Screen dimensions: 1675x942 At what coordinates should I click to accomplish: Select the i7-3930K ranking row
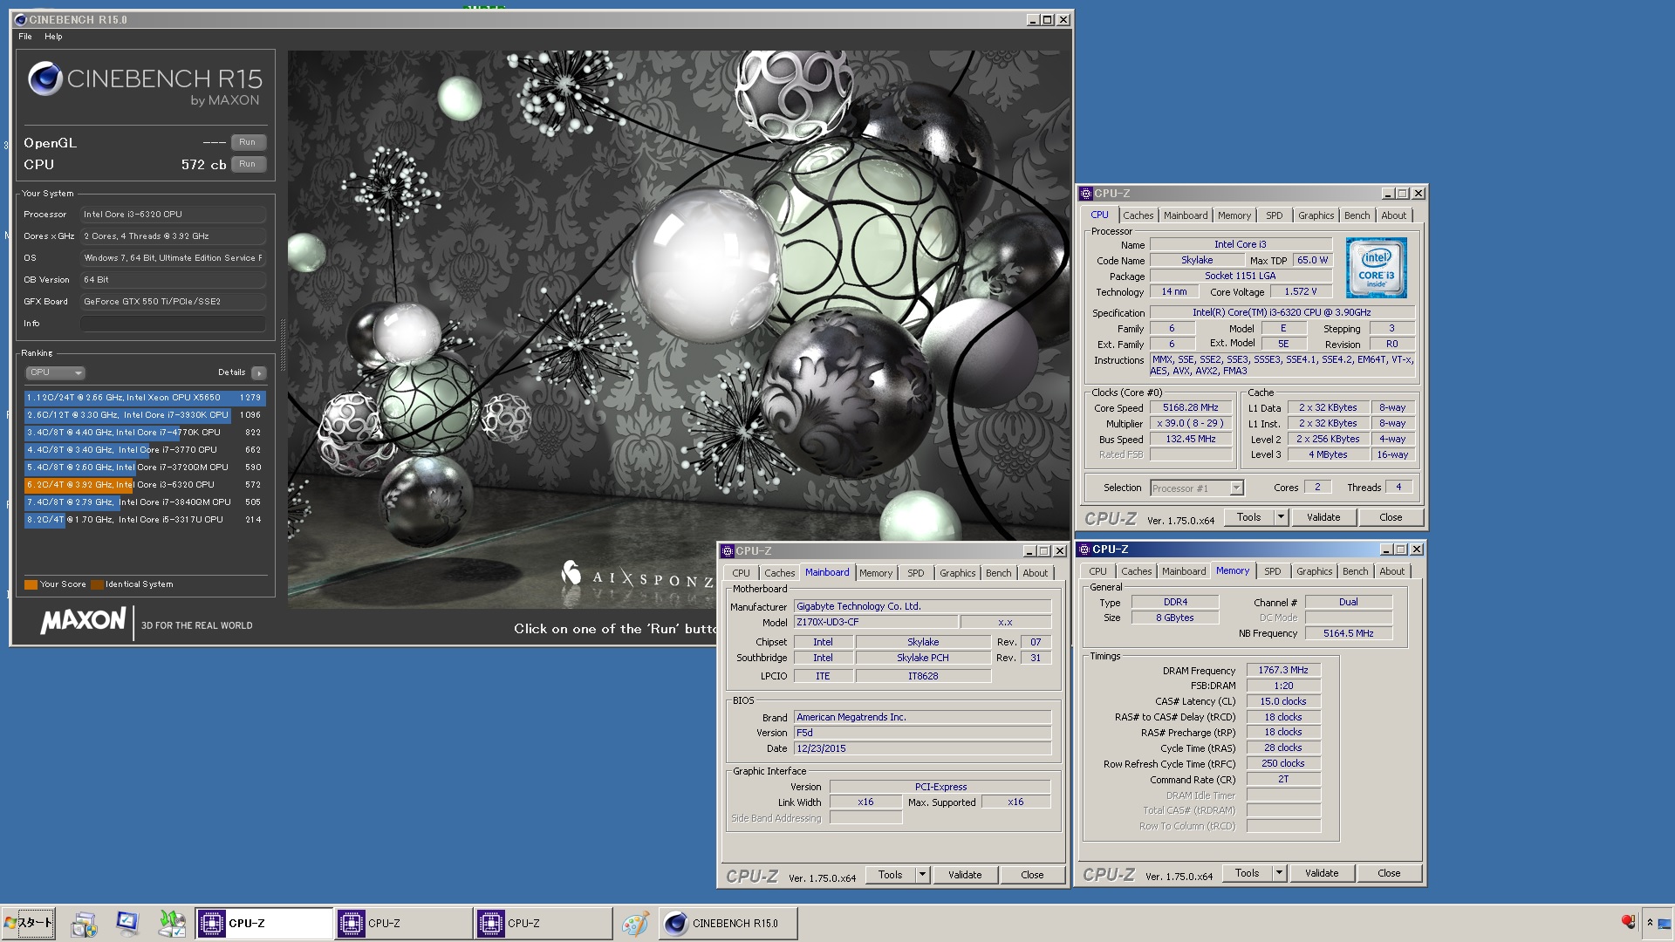click(x=144, y=415)
